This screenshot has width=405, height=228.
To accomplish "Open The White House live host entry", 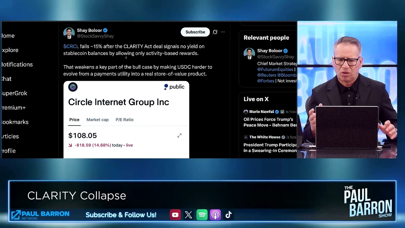I will pyautogui.click(x=265, y=137).
